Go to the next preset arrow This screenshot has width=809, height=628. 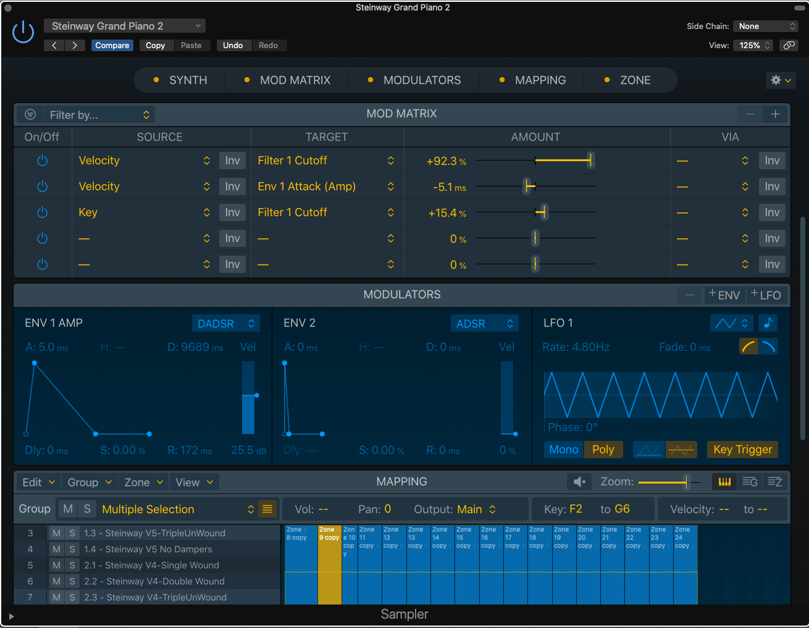[75, 45]
